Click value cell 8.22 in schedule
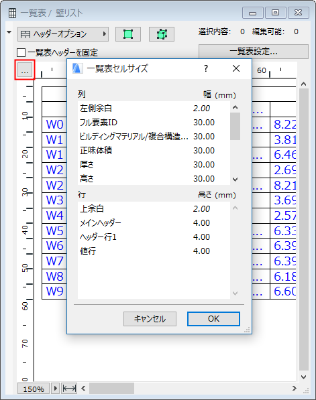Viewport: 316px width, 400px height. point(283,125)
